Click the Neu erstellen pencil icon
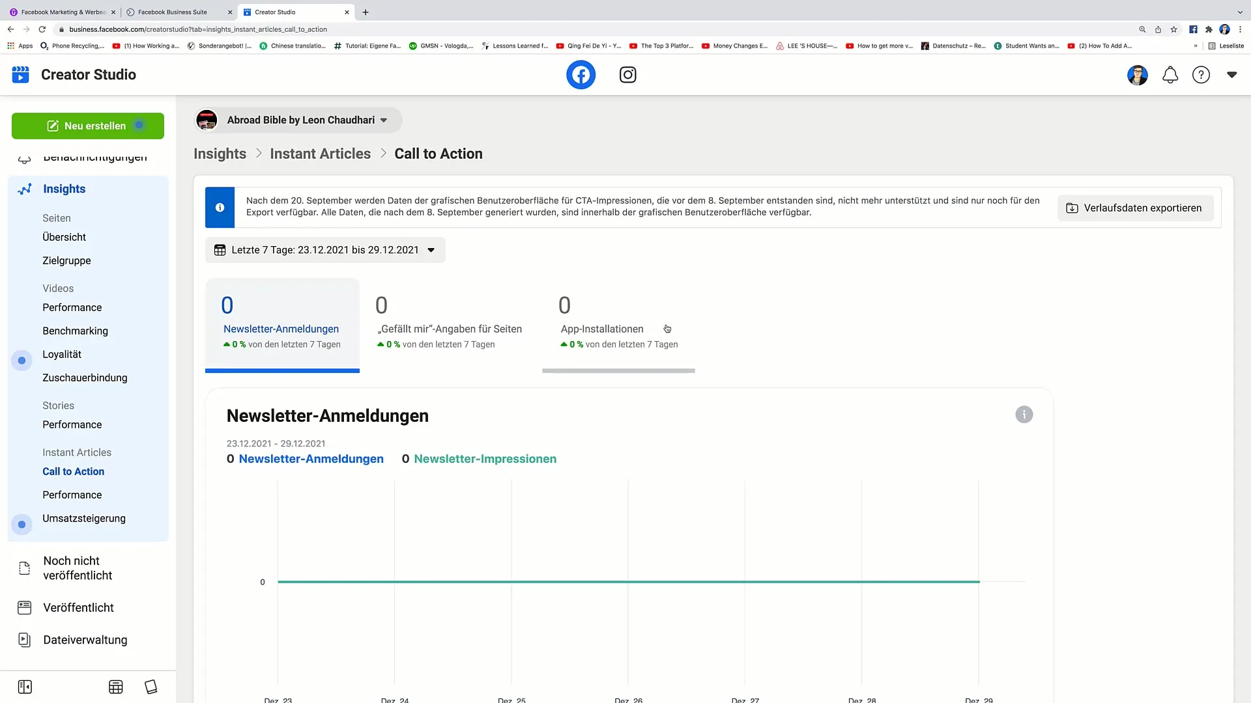This screenshot has height=703, width=1251. [x=53, y=126]
